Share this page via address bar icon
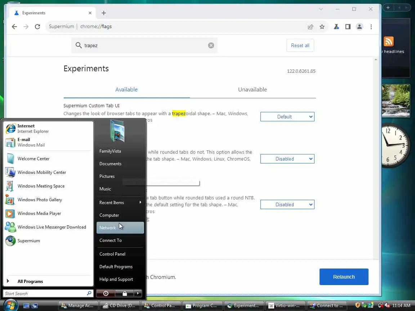 click(311, 27)
